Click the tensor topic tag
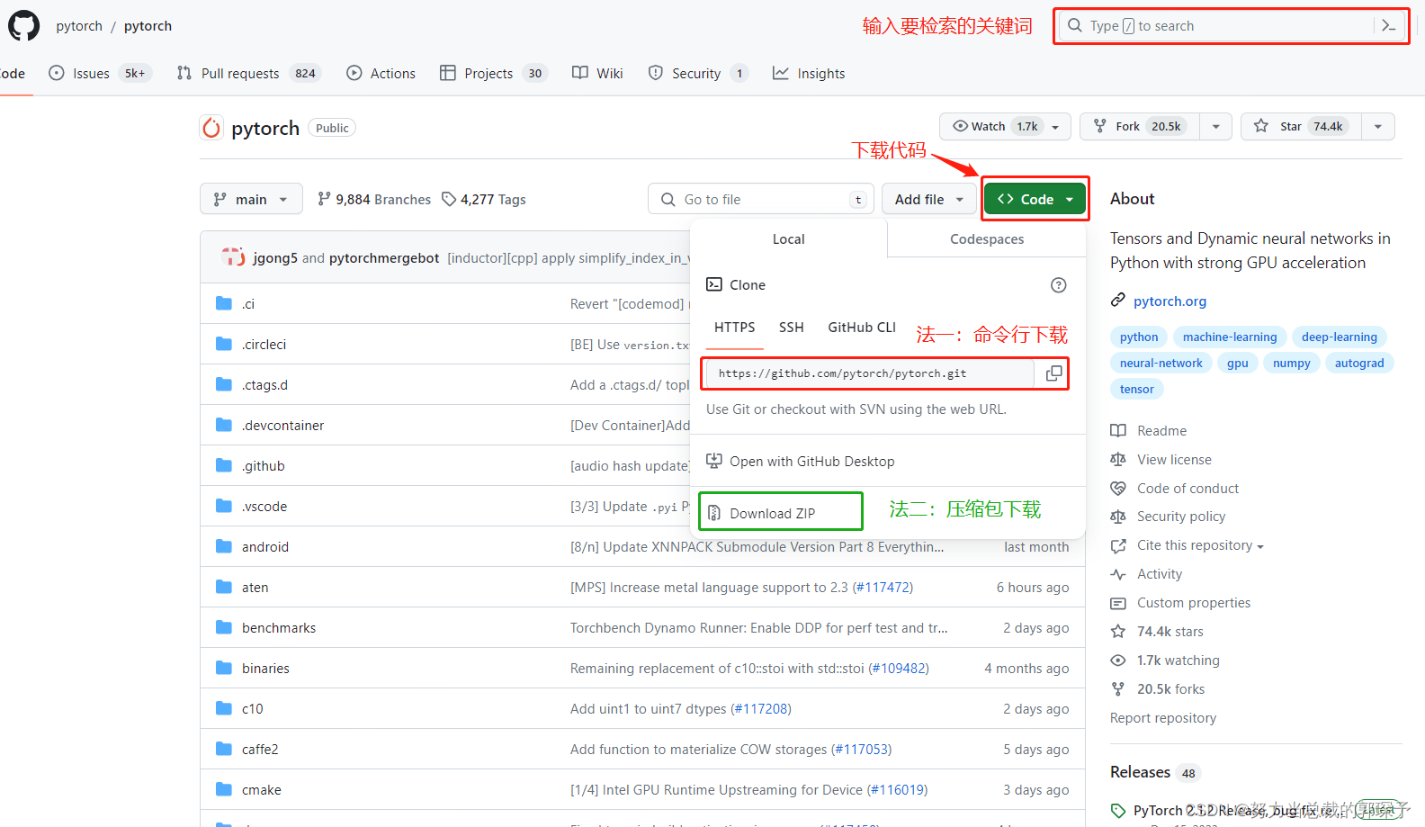This screenshot has width=1425, height=827. (1137, 389)
